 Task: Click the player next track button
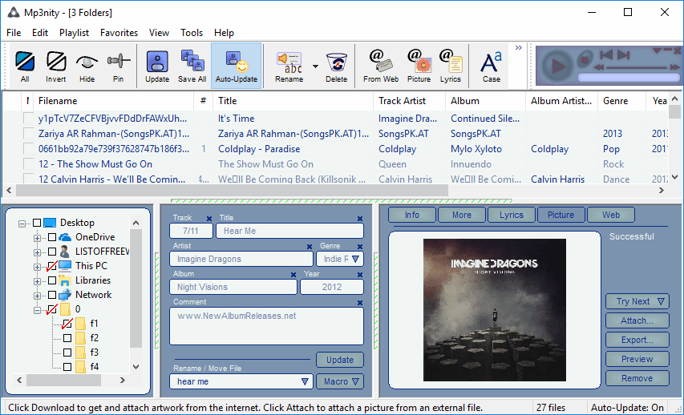click(x=623, y=54)
